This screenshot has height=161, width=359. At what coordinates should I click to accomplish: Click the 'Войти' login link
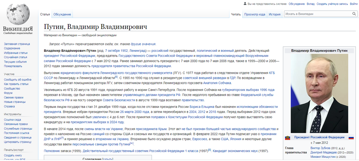354,4
